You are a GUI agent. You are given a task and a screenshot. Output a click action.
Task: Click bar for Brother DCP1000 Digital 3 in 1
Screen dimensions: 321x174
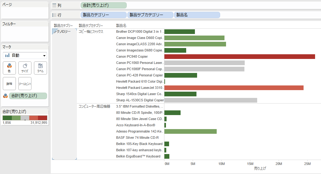point(180,31)
